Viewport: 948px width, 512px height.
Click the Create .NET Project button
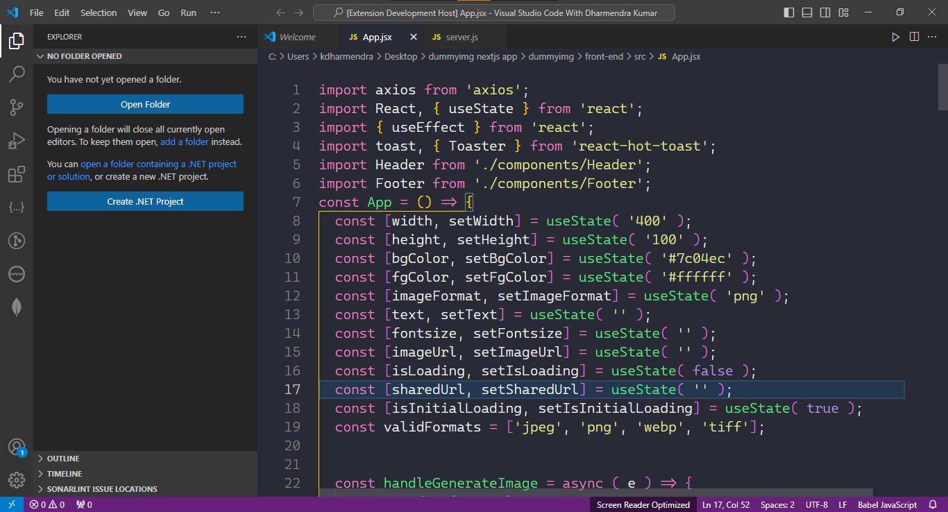145,201
